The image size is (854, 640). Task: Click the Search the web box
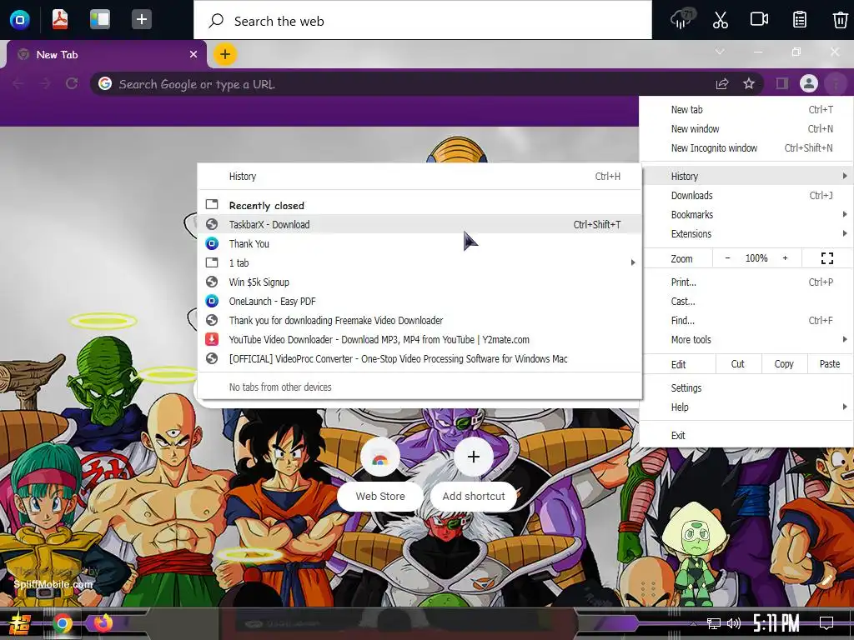[423, 21]
